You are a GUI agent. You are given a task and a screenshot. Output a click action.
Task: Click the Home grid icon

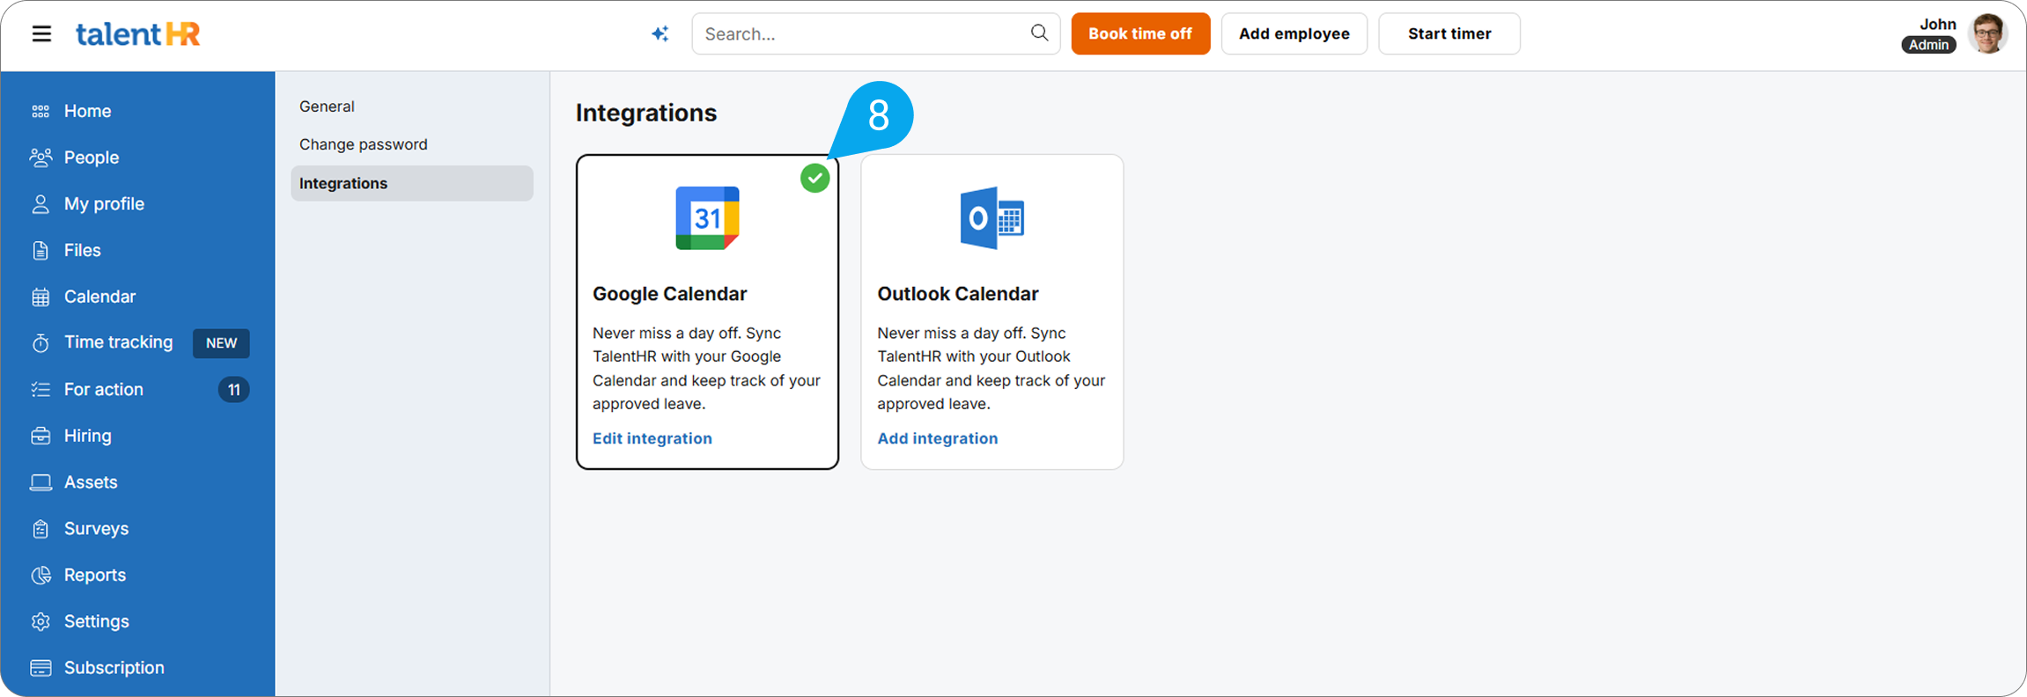[41, 111]
